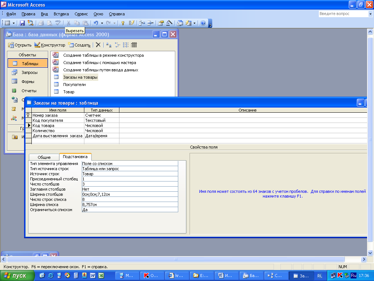This screenshot has height=281, width=374.
Task: Select Таблицы in the Объекты pane
Action: coord(28,64)
